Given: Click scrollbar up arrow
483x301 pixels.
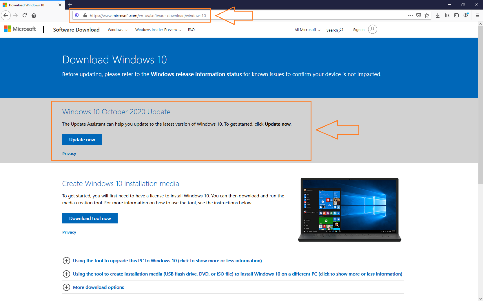Looking at the screenshot, I should (480, 24).
